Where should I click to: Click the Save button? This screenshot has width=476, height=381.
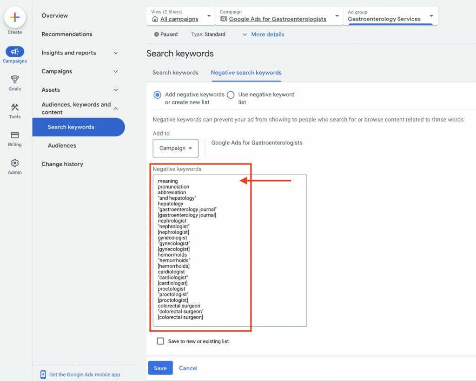160,368
